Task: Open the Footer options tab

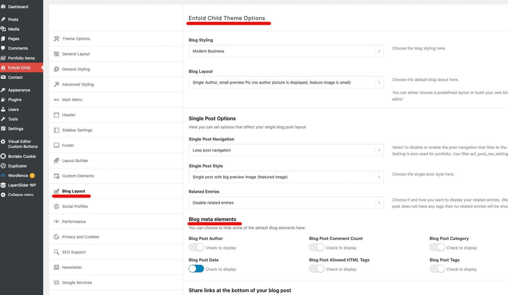Action: (116, 146)
